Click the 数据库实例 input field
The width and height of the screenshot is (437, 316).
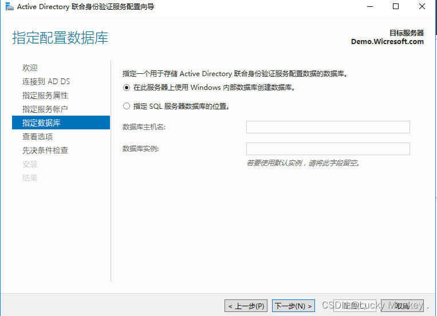pos(328,149)
